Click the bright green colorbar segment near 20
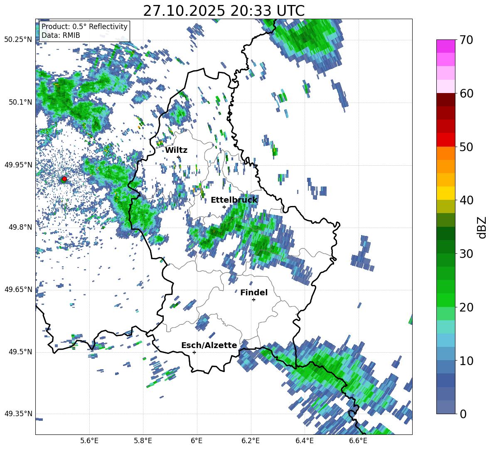 [x=445, y=300]
